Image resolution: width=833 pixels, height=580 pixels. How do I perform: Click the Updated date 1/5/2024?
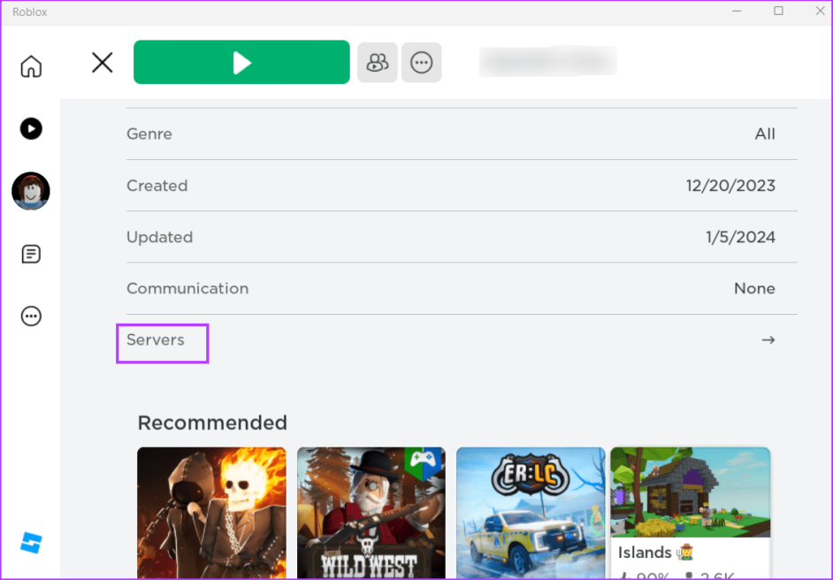[740, 237]
